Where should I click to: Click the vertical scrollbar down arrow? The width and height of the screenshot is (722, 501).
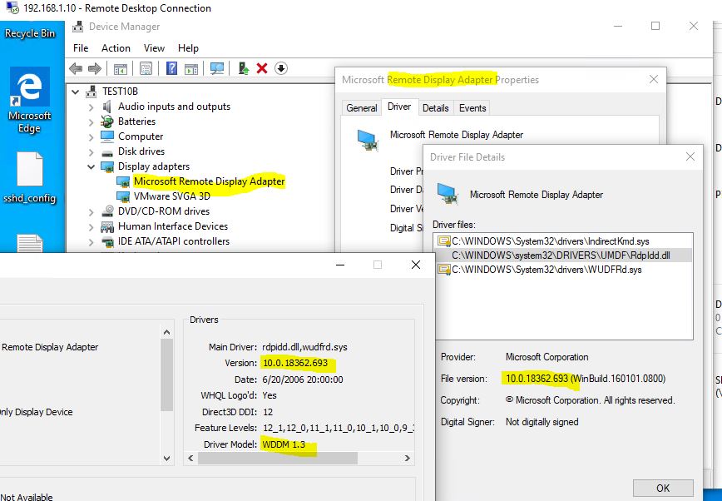click(x=167, y=459)
